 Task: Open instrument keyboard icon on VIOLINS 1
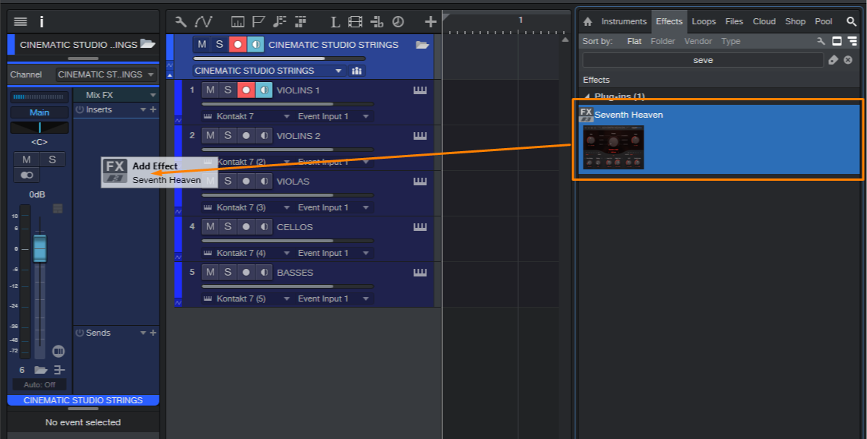coord(420,90)
